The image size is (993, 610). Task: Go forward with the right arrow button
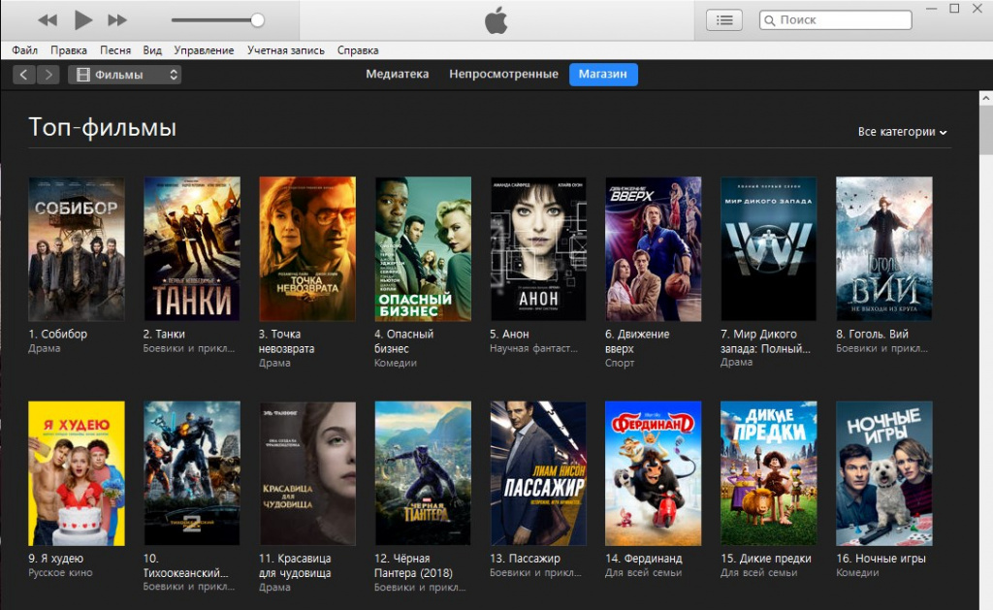[48, 75]
